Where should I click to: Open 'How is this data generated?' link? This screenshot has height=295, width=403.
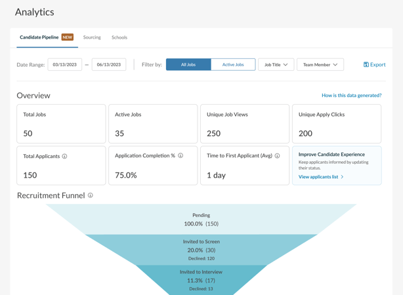351,96
